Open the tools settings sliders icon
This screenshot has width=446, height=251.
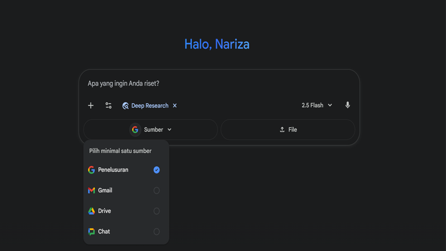(108, 105)
